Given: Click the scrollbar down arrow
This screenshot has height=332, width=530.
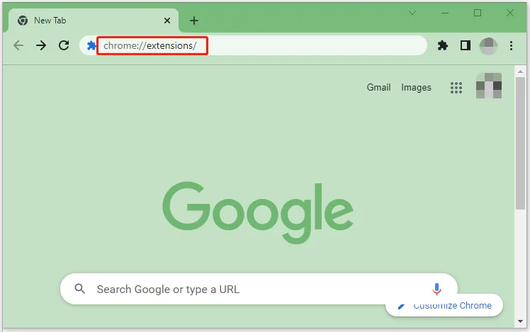Looking at the screenshot, I should pyautogui.click(x=520, y=321).
